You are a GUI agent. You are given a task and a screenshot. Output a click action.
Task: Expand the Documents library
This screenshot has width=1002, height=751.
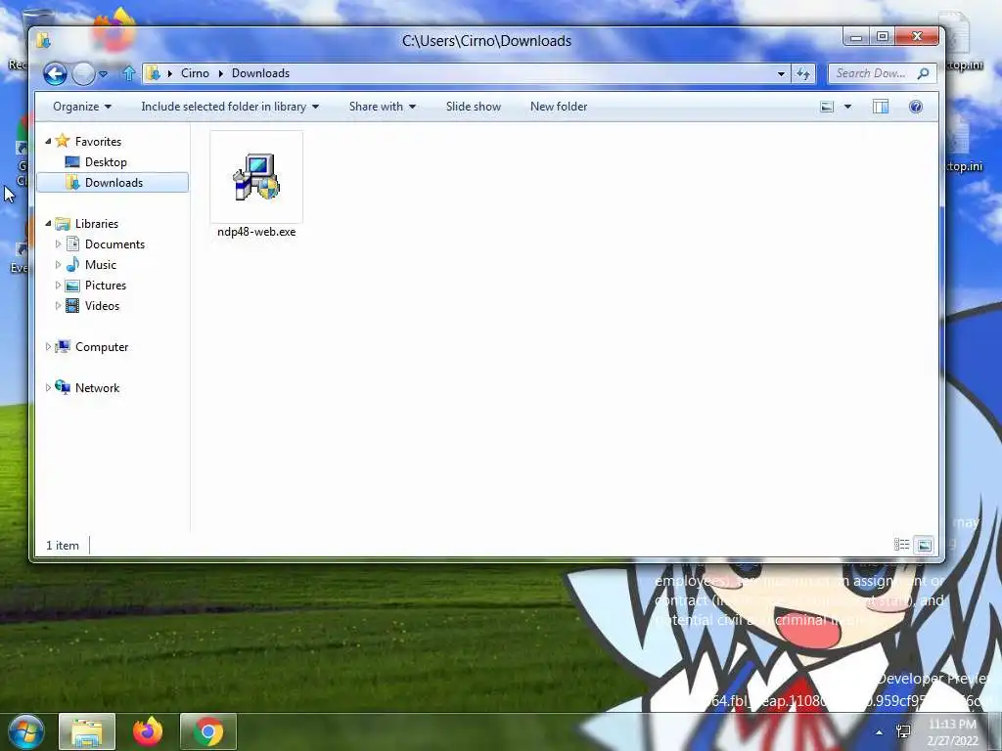point(58,243)
